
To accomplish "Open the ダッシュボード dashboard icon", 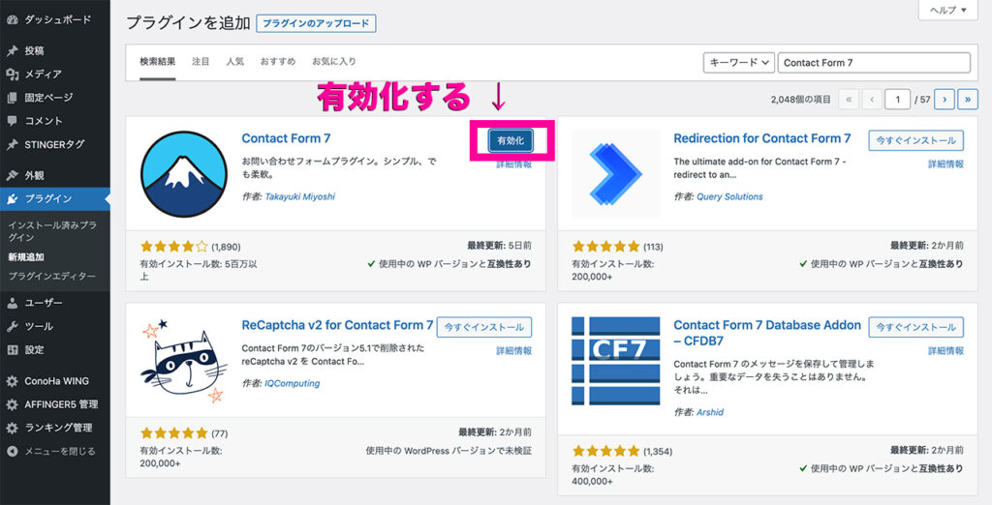I will [12, 19].
